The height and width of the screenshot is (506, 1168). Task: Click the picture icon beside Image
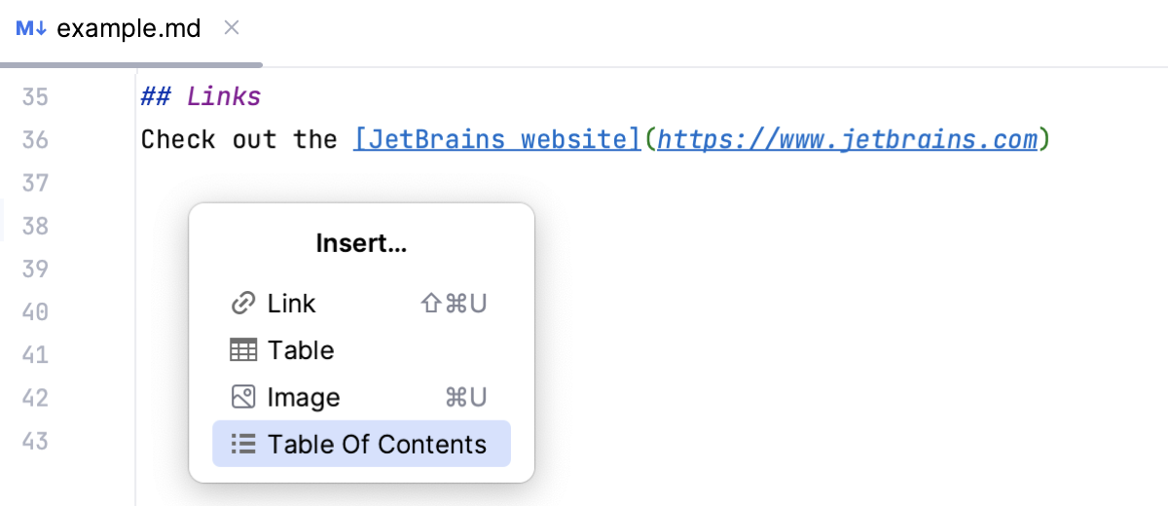point(242,397)
